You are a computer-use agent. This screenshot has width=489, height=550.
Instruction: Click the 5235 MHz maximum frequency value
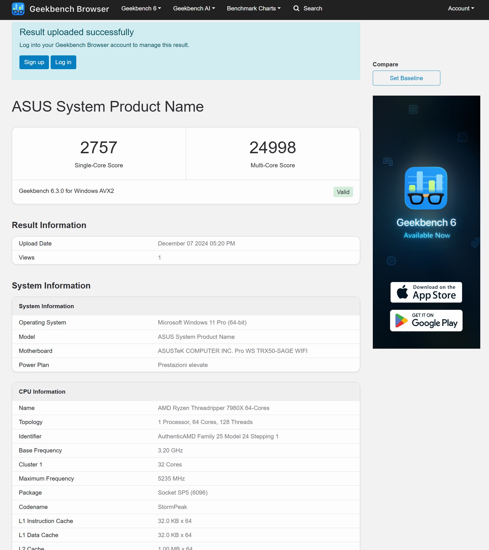click(x=171, y=479)
